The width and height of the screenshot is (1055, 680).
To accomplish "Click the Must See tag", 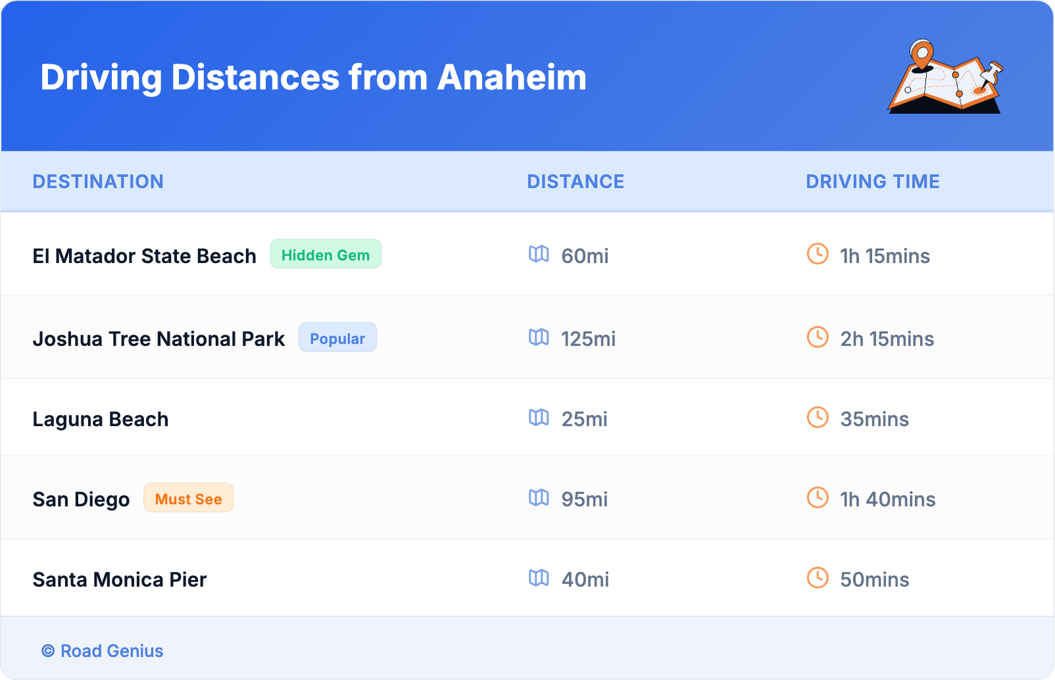I will (x=188, y=498).
